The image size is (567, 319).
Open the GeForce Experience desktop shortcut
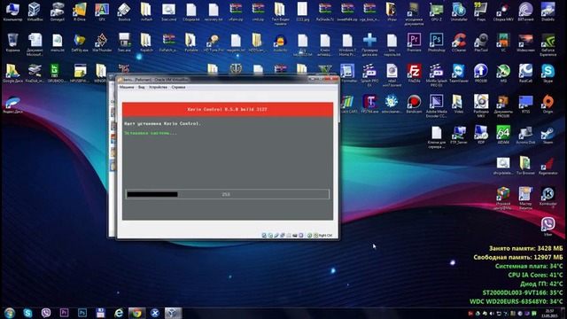(x=548, y=44)
